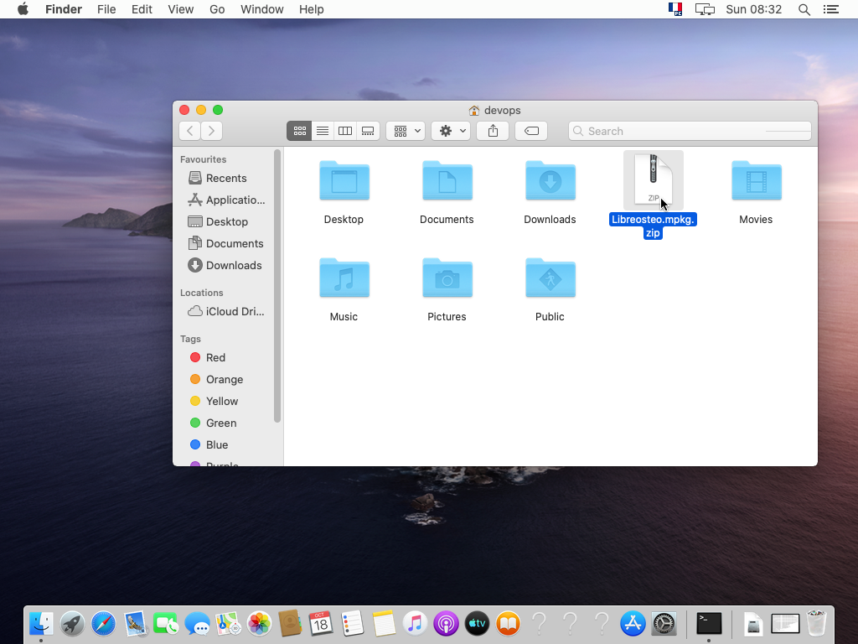
Task: Open the Edit Tags toolbar button
Action: pyautogui.click(x=531, y=131)
